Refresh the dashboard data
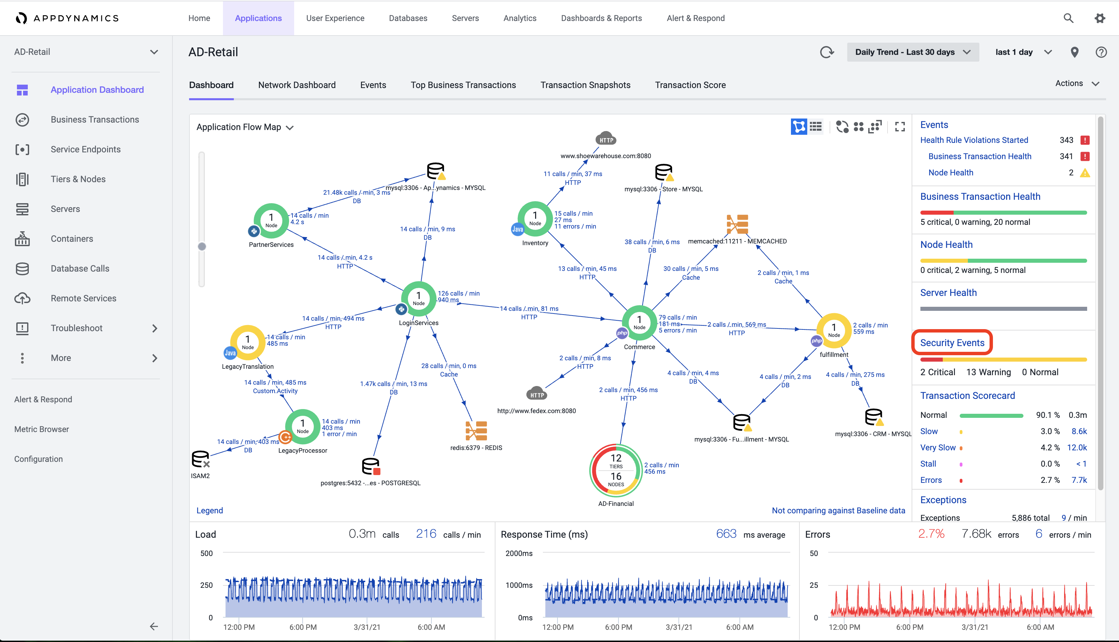The height and width of the screenshot is (642, 1119). coord(827,52)
